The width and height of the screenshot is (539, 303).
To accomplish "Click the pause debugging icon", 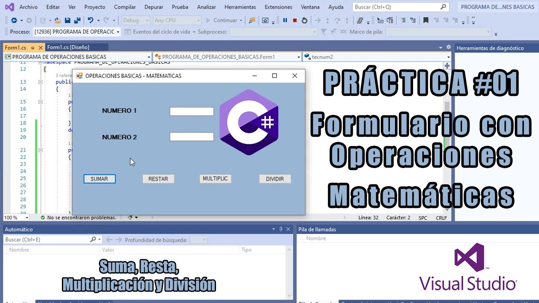I will click(285, 20).
